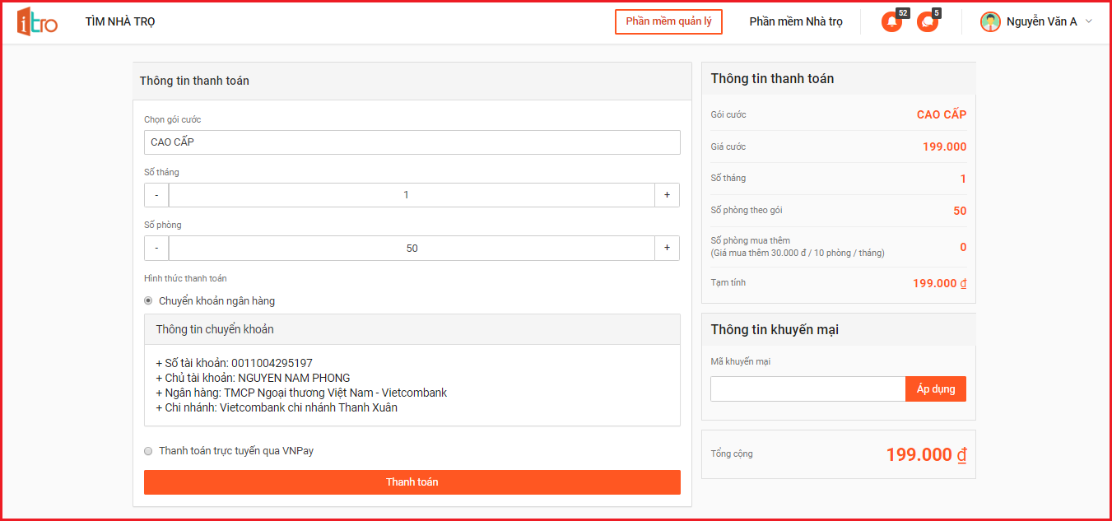Decrease the Số tháng month count
The image size is (1112, 521).
tap(156, 195)
